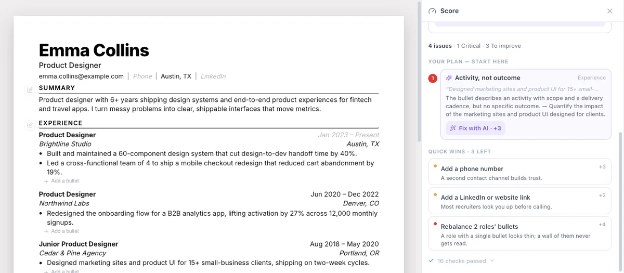The image size is (624, 273).
Task: Click the 4 issues summary line
Action: tap(475, 46)
